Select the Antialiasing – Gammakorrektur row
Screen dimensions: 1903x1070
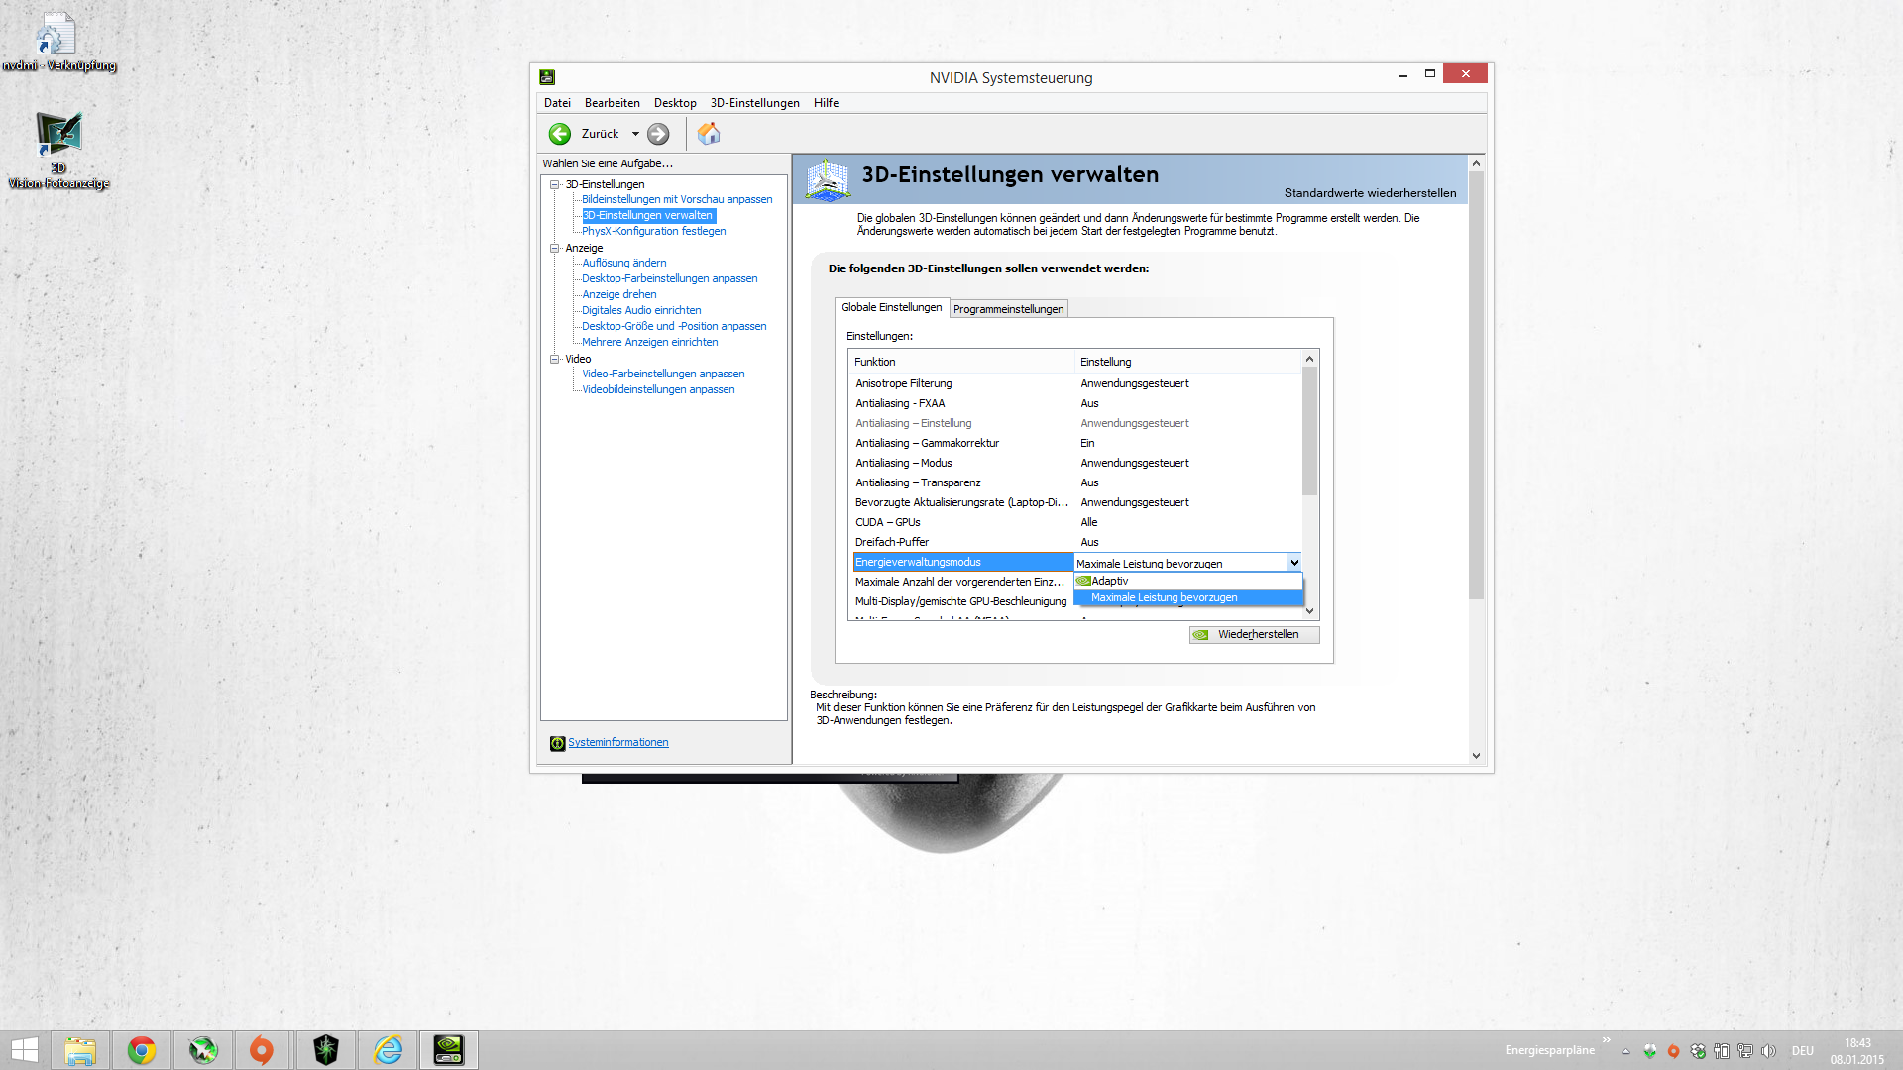[x=1075, y=443]
